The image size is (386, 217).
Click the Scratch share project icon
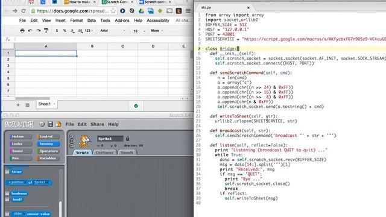point(59,124)
